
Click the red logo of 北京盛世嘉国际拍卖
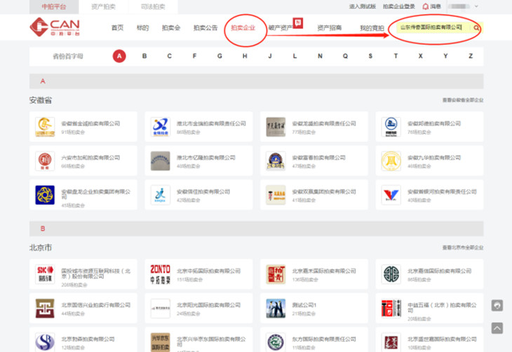pyautogui.click(x=391, y=342)
